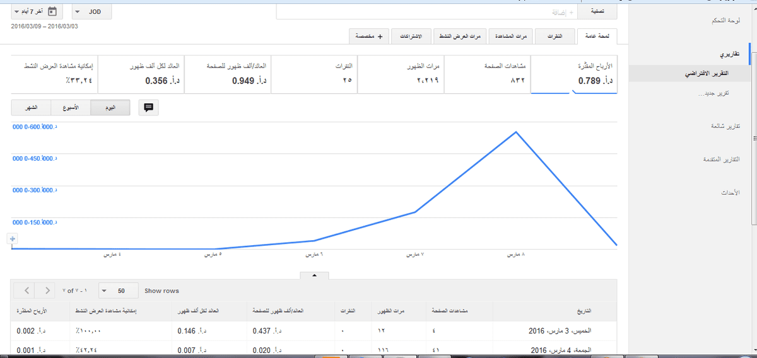This screenshot has height=358, width=757.
Task: Switch chart grouping to الأسبوع (week)
Action: [x=71, y=108]
